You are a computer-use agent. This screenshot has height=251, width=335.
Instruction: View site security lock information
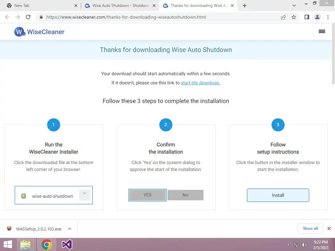pyautogui.click(x=41, y=17)
